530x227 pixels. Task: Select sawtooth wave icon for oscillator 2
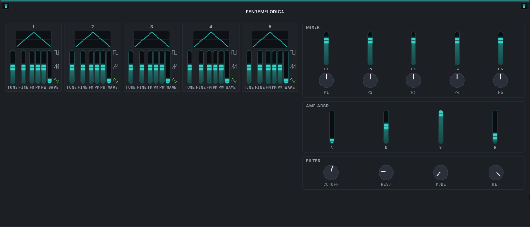pos(116,66)
